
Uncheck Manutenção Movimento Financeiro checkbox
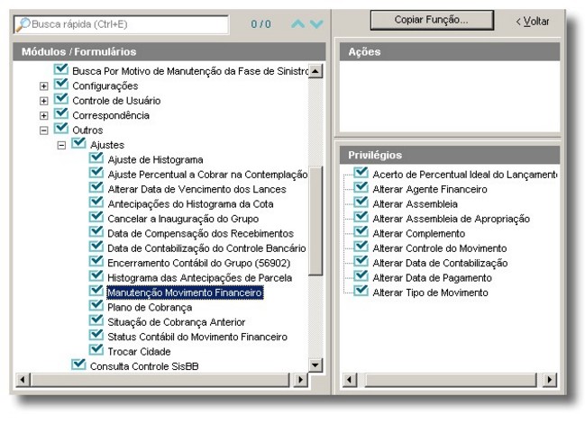click(96, 291)
